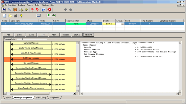Open the Configurations menu

tap(10, 5)
